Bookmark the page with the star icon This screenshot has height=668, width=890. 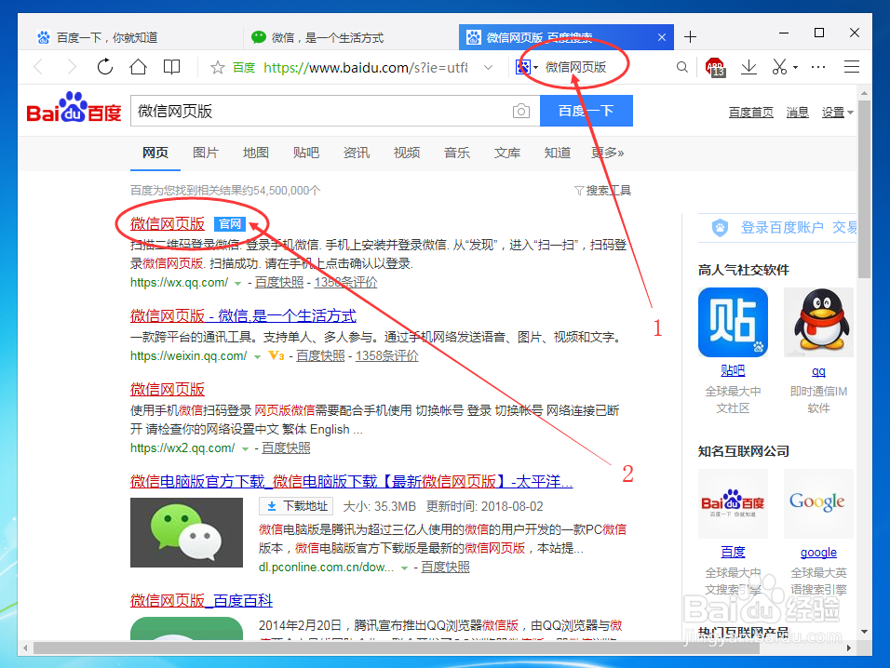tap(218, 68)
